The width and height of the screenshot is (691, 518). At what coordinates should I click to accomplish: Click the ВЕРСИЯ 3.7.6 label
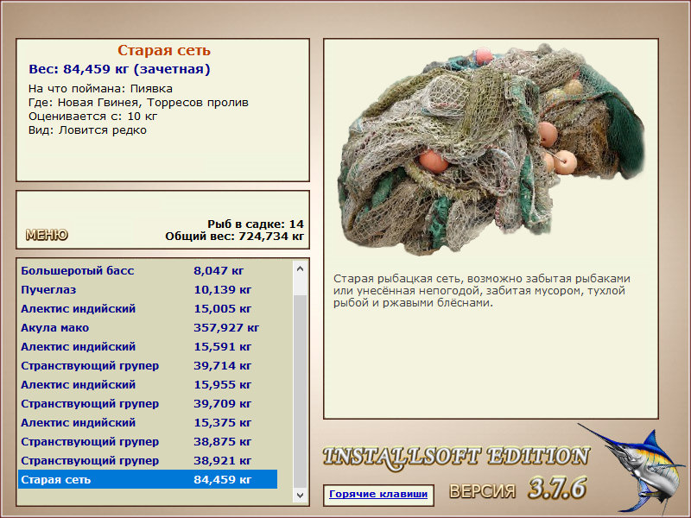(518, 489)
